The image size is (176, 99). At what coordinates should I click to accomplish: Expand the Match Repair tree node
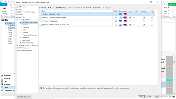click(18, 40)
